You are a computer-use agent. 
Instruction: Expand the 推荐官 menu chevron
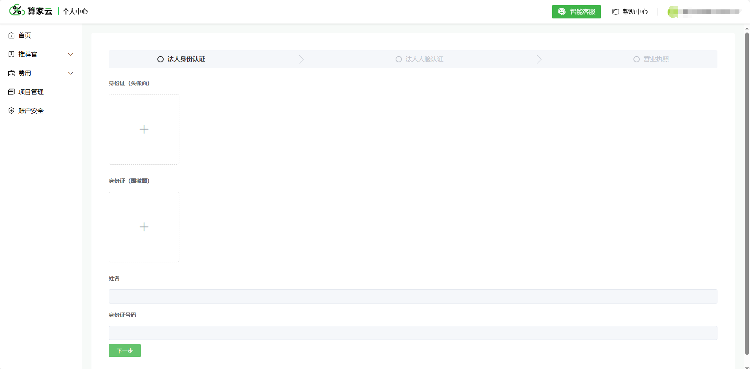tap(71, 54)
